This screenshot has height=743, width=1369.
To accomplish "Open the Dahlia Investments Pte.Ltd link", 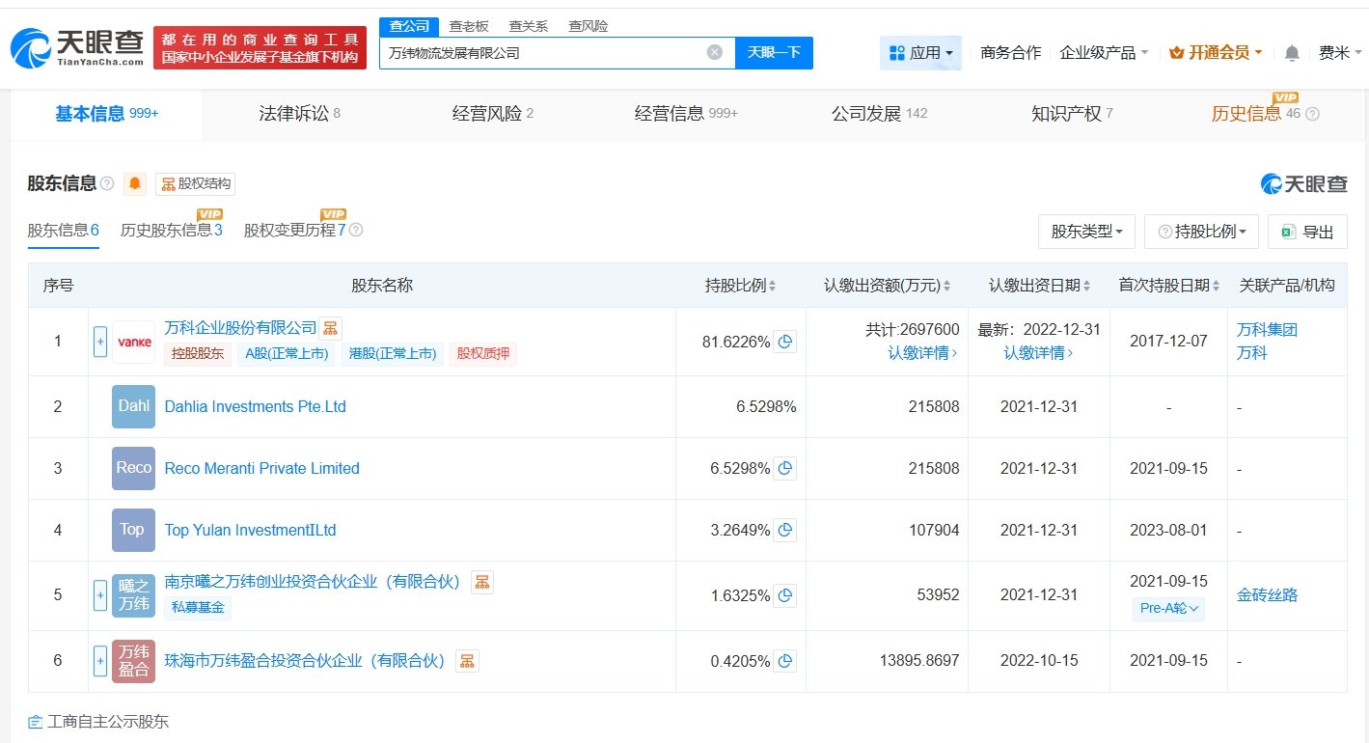I will click(254, 406).
